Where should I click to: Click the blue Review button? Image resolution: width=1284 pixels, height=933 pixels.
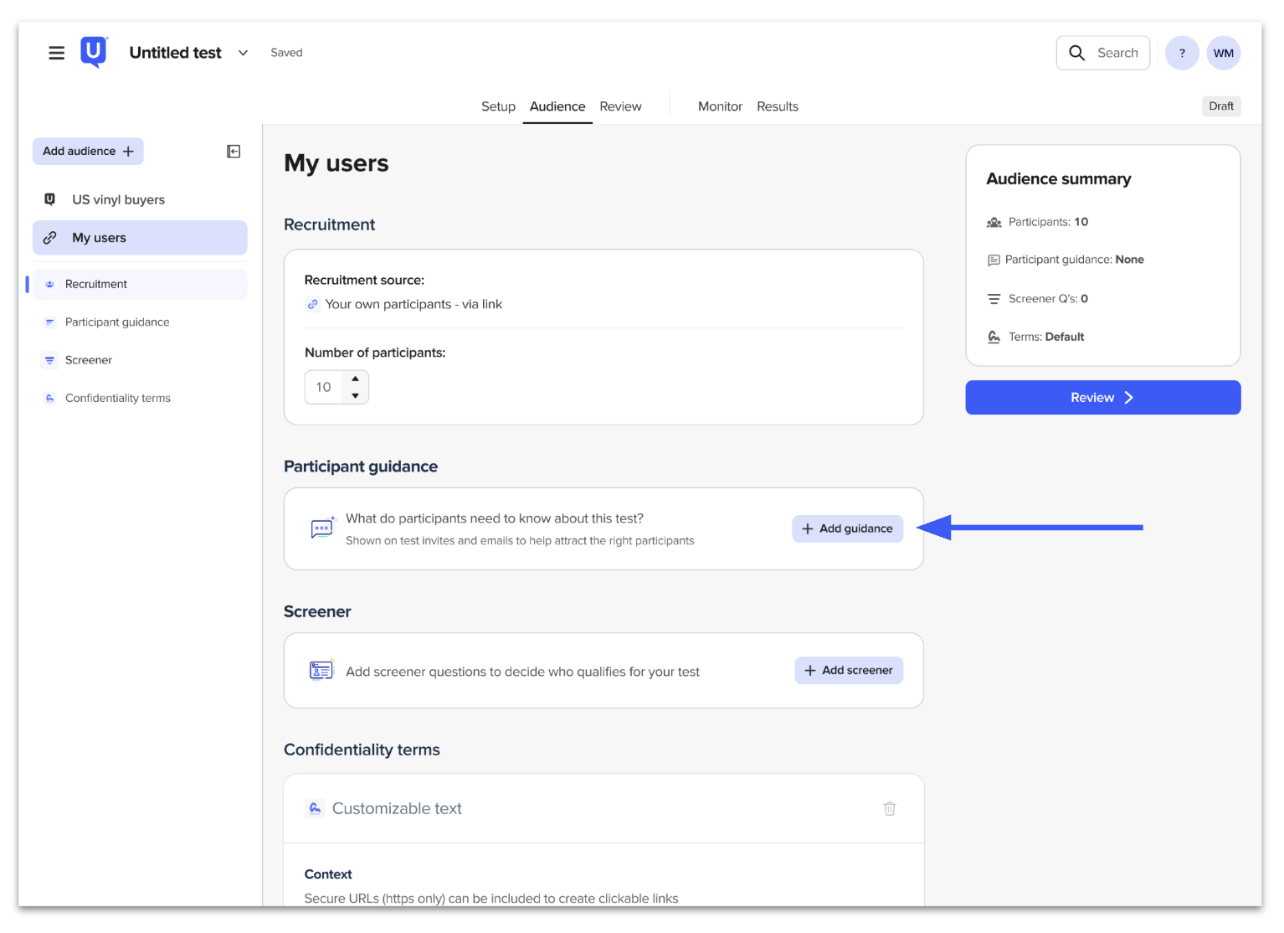(1102, 398)
